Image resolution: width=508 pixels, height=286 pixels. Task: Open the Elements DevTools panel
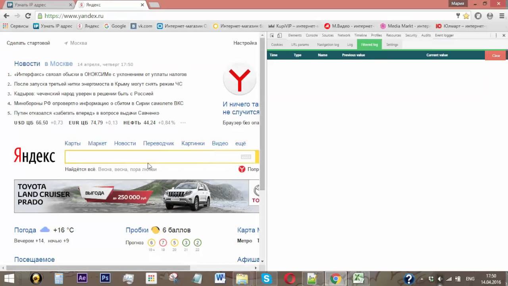(x=295, y=35)
